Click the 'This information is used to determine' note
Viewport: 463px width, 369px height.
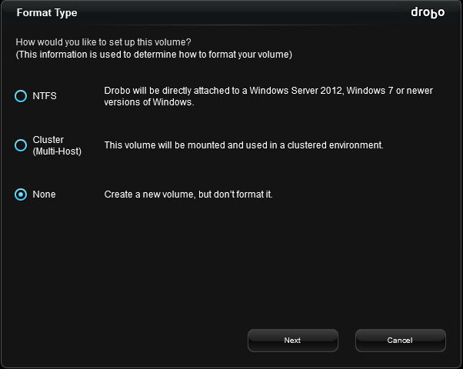[x=154, y=55]
